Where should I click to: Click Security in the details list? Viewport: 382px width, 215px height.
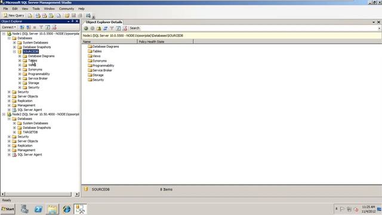(95, 79)
